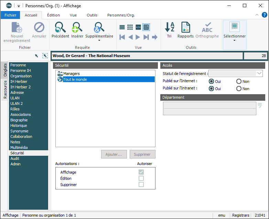Expand the Statut de l'enregistrement dropdown
The image size is (269, 219).
(x=259, y=73)
